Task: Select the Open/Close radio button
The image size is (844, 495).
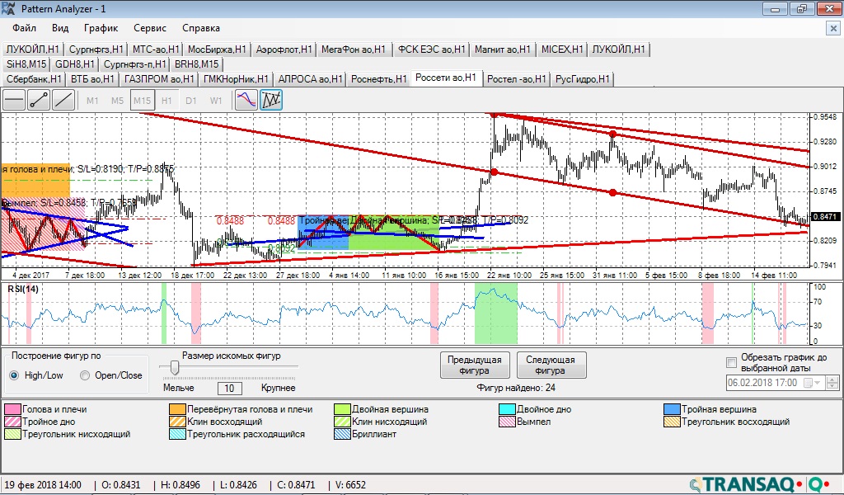Action: [85, 375]
